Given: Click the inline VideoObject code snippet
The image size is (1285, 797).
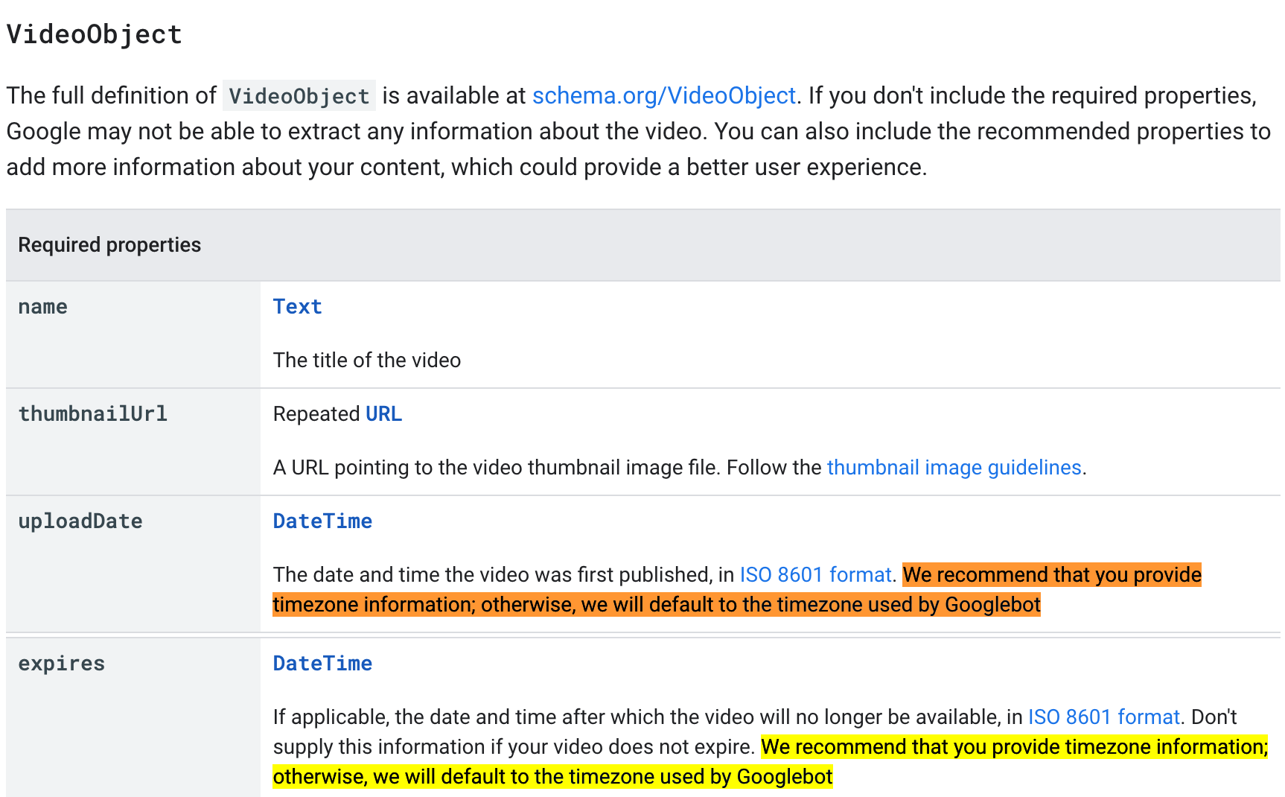Looking at the screenshot, I should coord(299,96).
